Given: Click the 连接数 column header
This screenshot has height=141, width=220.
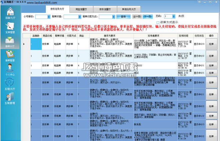Looking at the screenshot, I should (x=36, y=36).
